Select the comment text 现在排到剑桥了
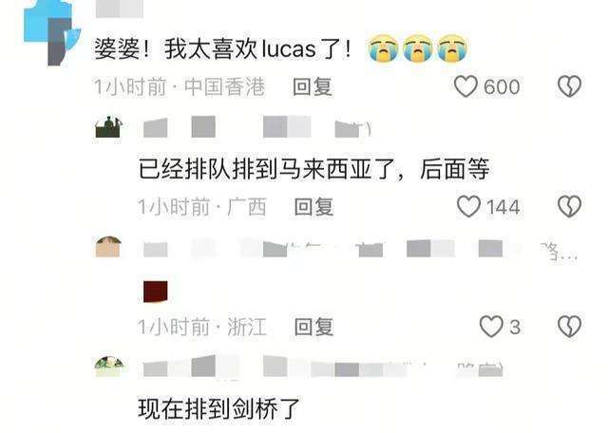 (x=219, y=409)
